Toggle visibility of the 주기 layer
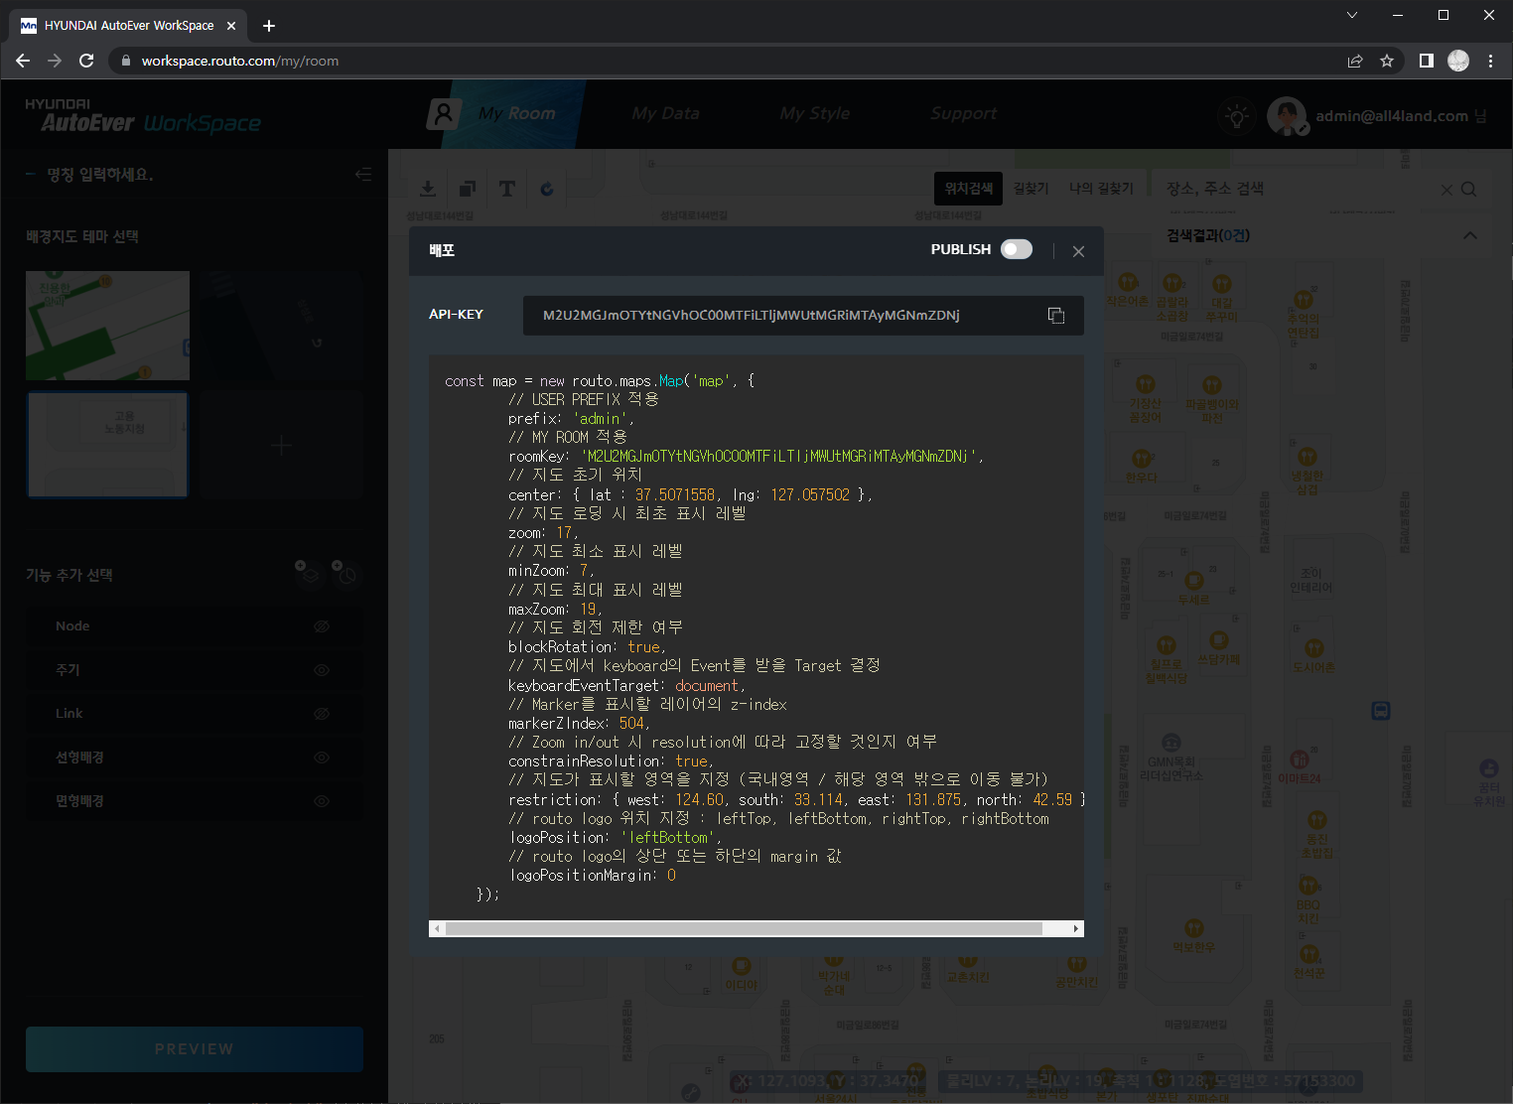Viewport: 1513px width, 1104px height. click(x=322, y=670)
